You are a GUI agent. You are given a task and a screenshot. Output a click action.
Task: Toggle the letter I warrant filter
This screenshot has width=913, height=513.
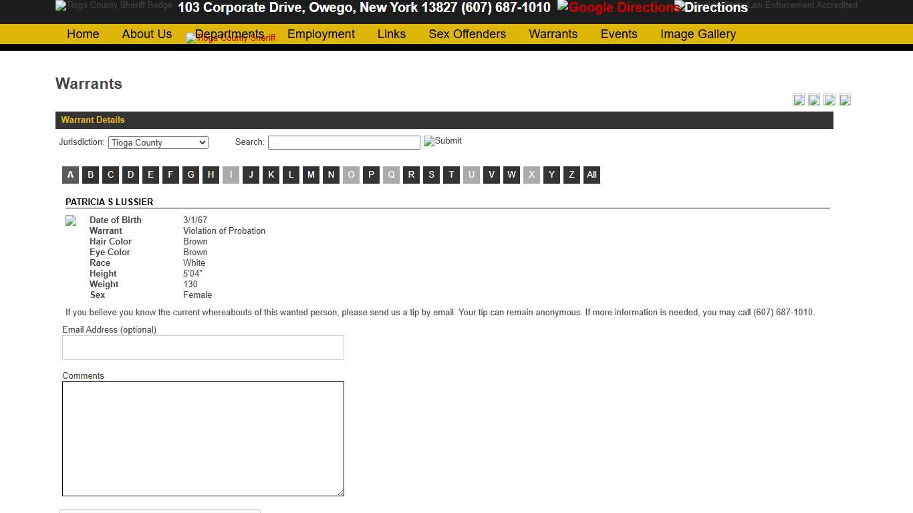pos(231,174)
